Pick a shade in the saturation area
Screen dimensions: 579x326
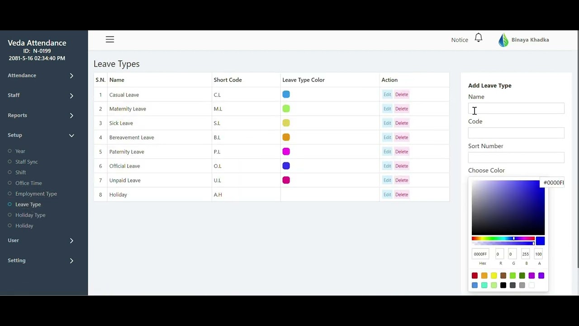point(508,208)
